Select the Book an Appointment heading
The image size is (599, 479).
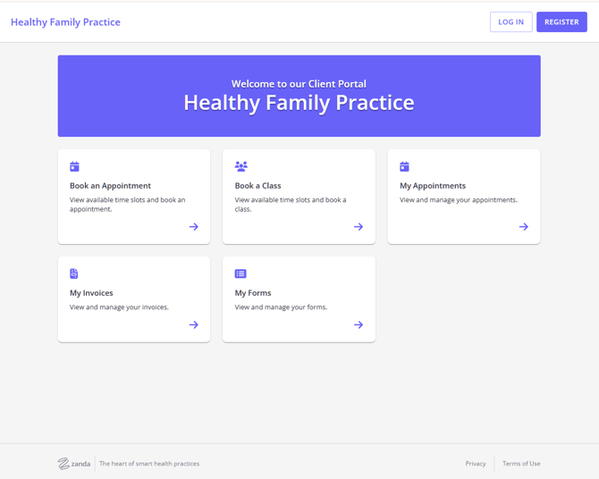[x=110, y=186]
